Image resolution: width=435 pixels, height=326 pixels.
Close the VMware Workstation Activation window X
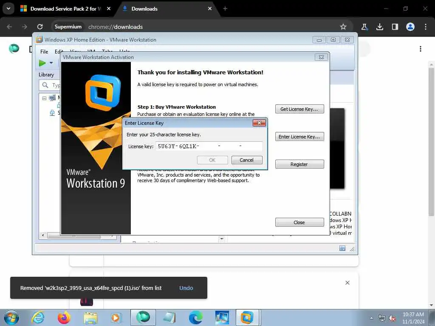pos(321,57)
